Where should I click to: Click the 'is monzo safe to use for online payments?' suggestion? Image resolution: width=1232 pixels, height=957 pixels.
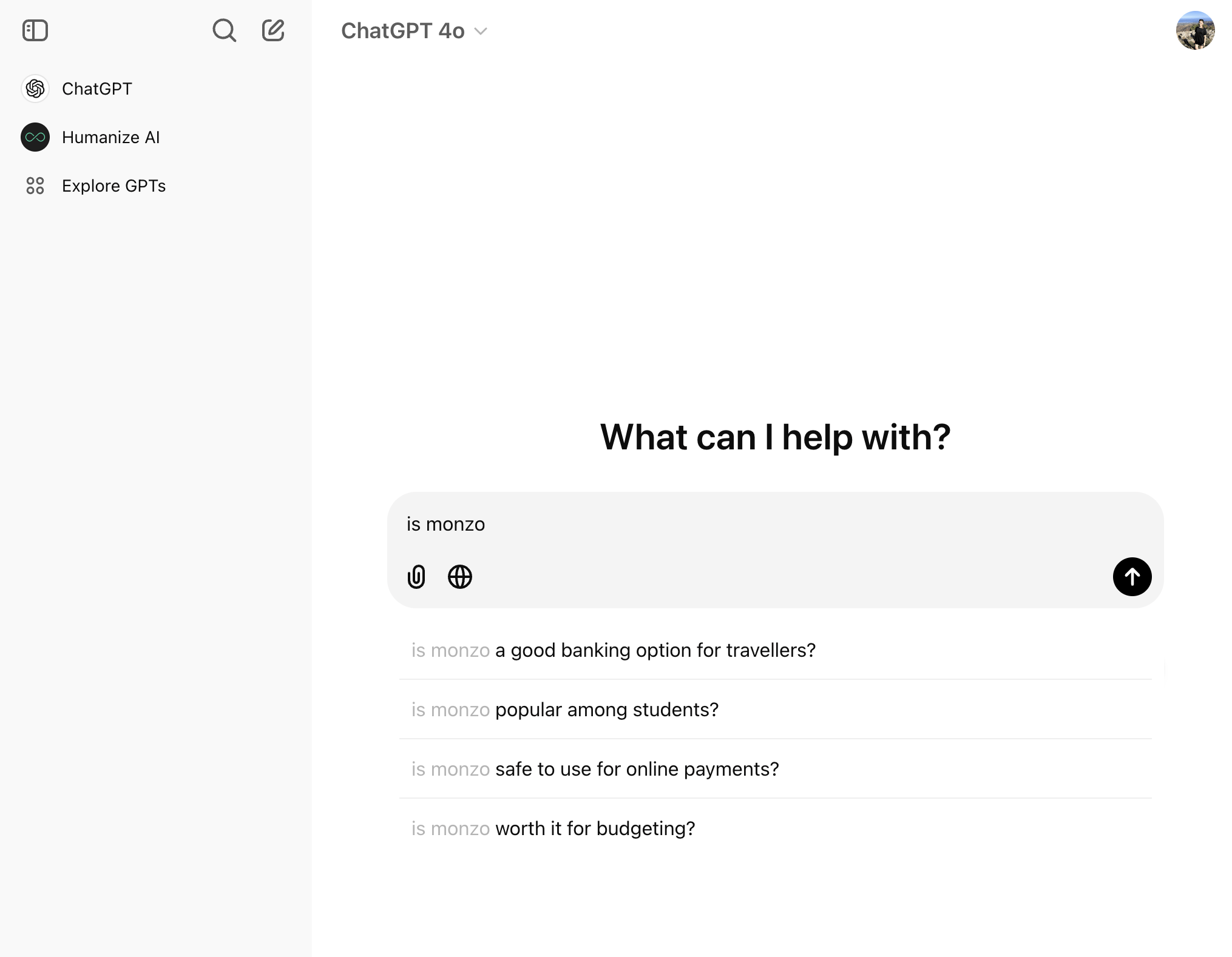click(x=595, y=768)
